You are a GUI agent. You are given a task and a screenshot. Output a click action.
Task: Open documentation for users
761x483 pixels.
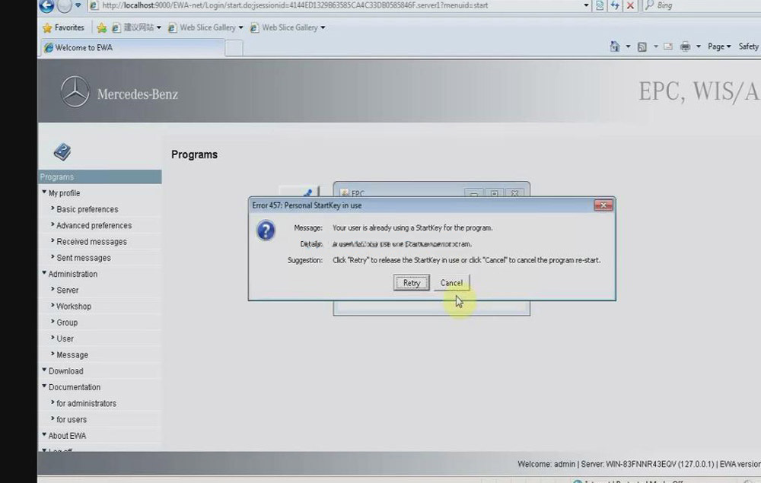(72, 419)
